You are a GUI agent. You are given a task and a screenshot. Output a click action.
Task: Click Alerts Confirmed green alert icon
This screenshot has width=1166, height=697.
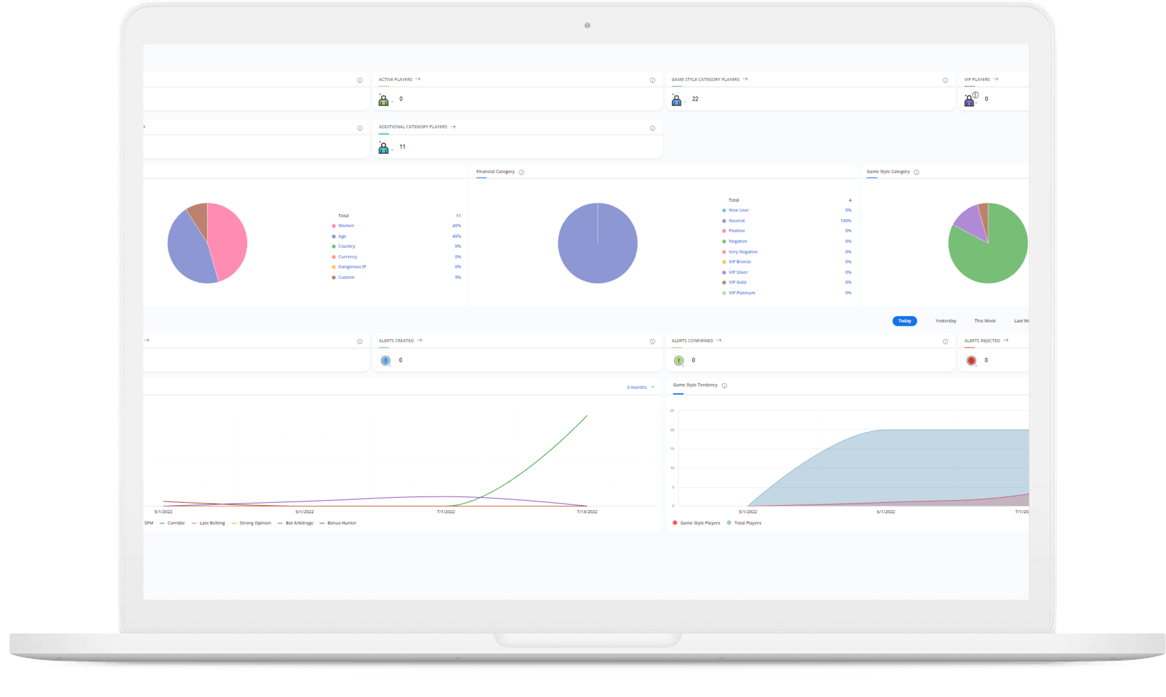[x=679, y=360]
